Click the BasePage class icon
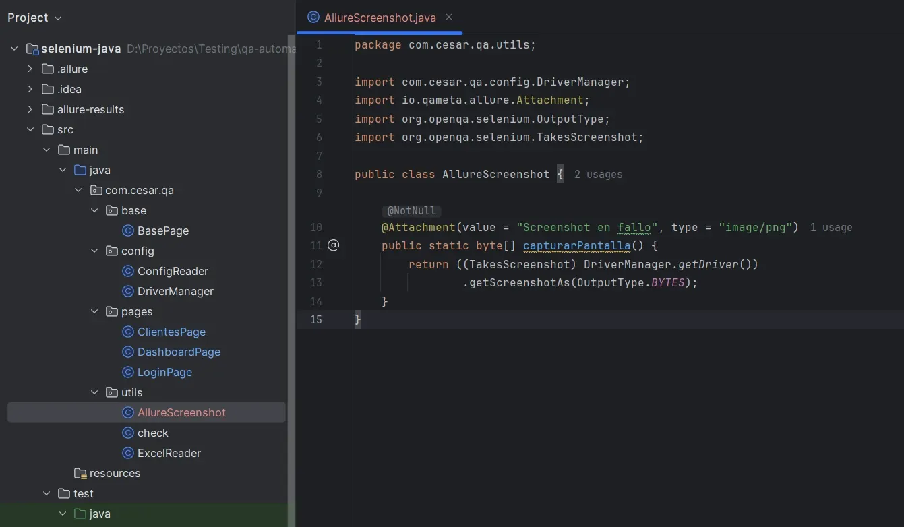 (x=128, y=230)
